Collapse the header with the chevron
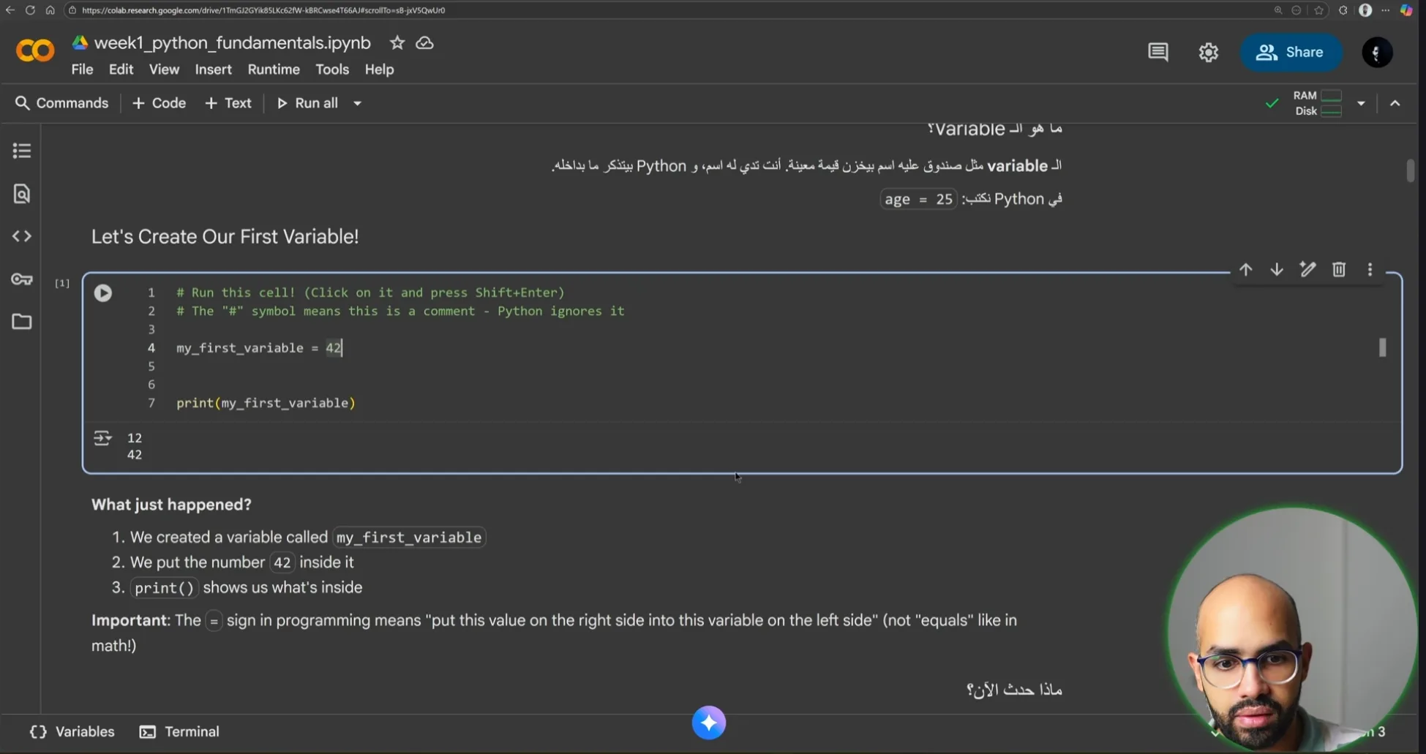1426x754 pixels. 1395,103
